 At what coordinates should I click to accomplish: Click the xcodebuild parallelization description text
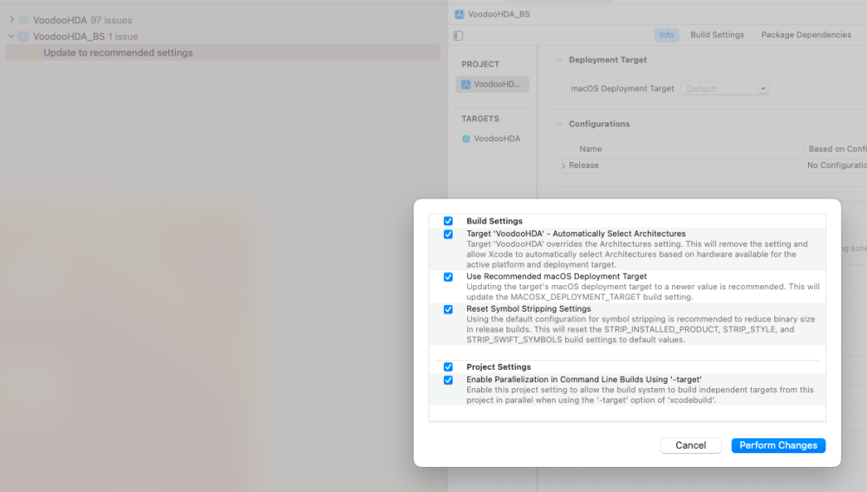click(x=640, y=395)
